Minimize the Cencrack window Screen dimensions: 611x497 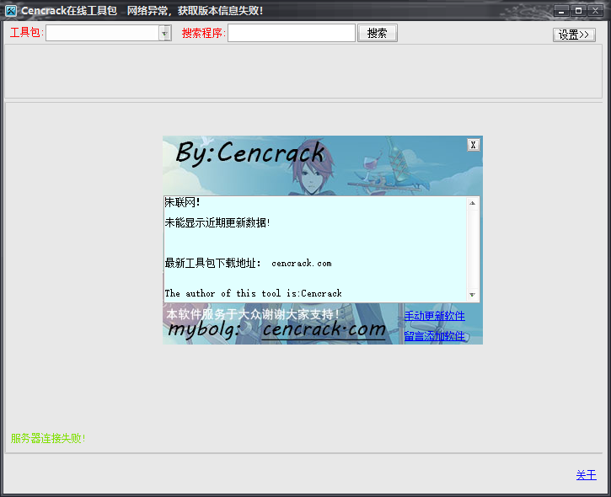pyautogui.click(x=561, y=10)
